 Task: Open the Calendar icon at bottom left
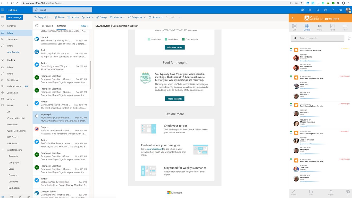coord(11,197)
